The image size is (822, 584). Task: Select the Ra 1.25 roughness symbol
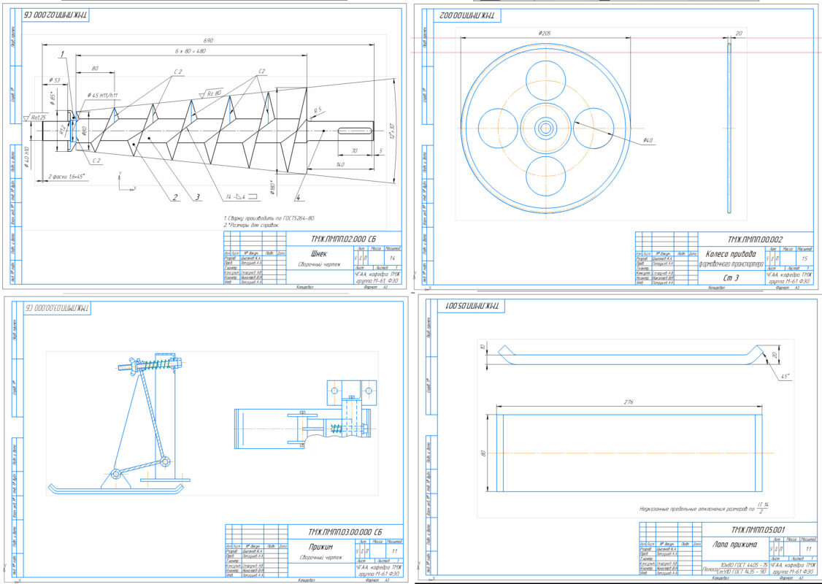(x=36, y=118)
